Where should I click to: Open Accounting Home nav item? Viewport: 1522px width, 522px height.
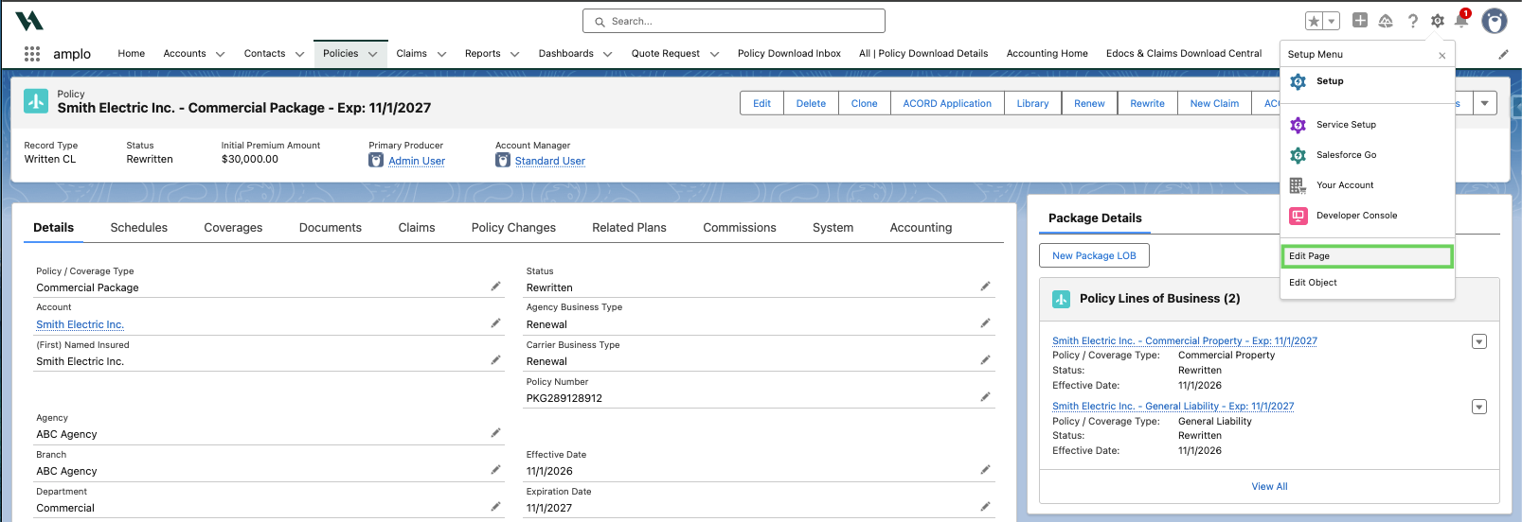(x=1047, y=54)
